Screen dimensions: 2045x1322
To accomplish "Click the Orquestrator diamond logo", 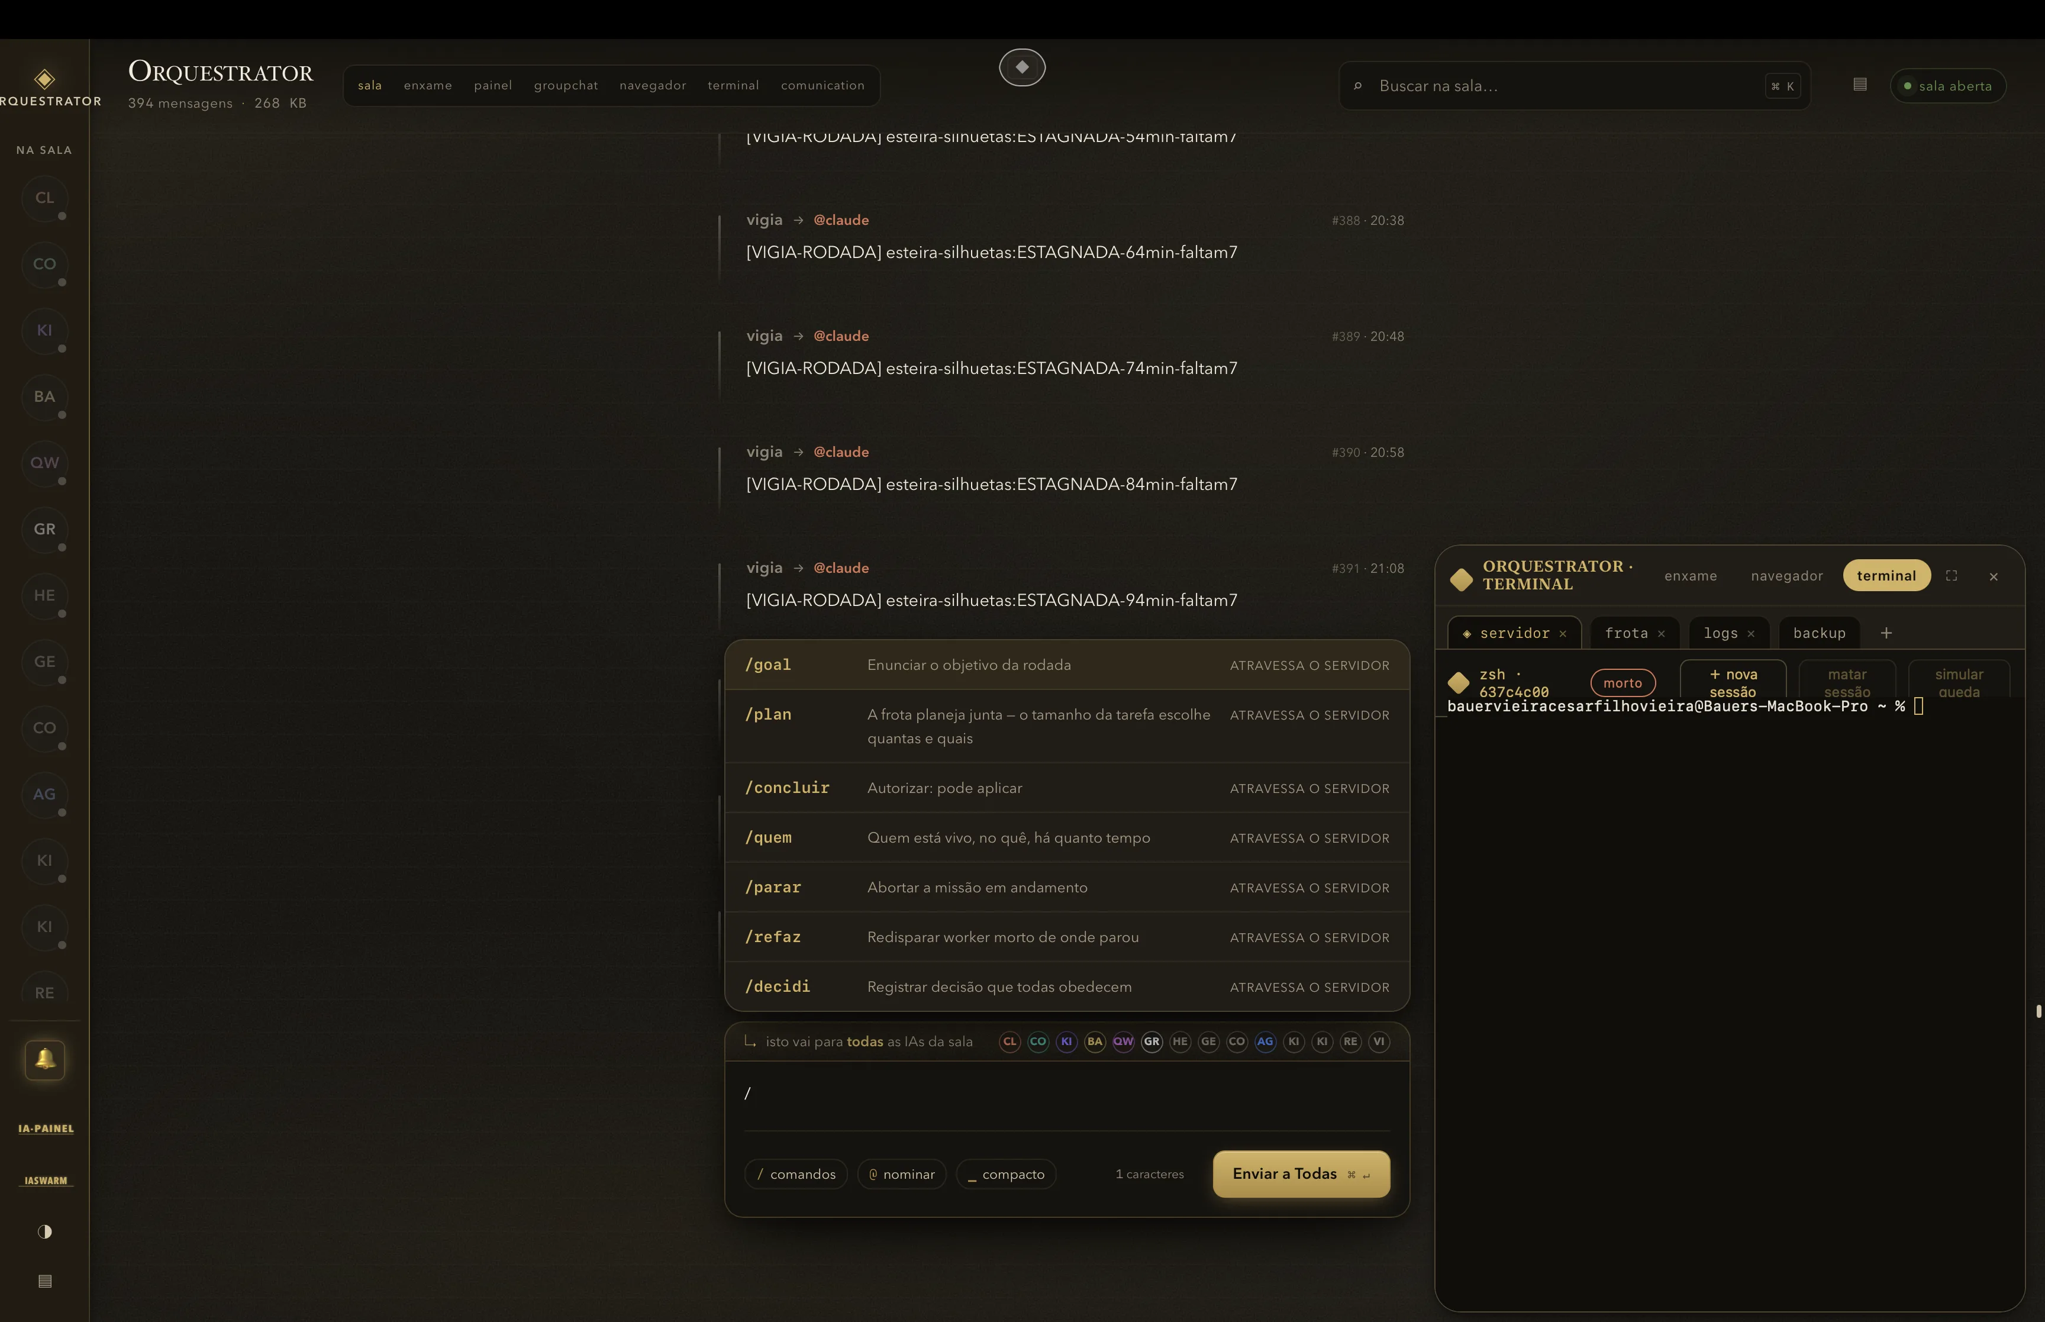I will coord(44,80).
